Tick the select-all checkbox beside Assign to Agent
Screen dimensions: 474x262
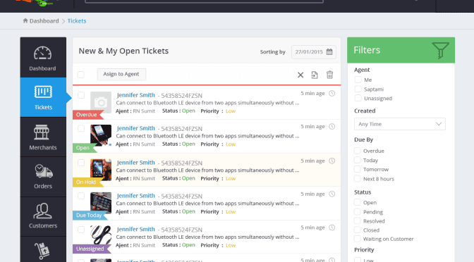(x=80, y=75)
